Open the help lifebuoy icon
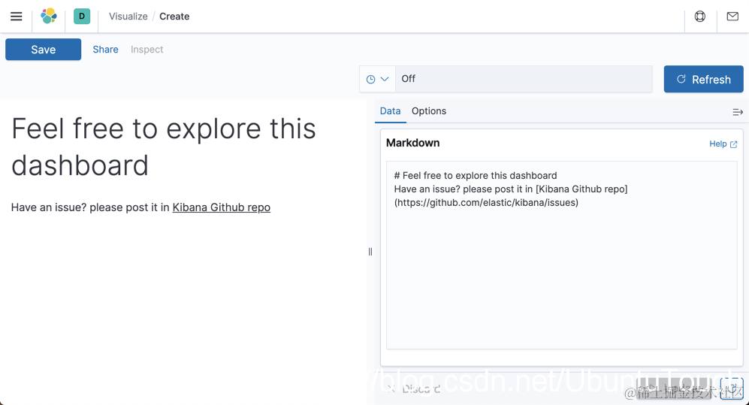Image resolution: width=749 pixels, height=405 pixels. pos(700,17)
